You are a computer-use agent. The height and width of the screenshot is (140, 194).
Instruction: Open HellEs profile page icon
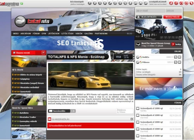175,57
